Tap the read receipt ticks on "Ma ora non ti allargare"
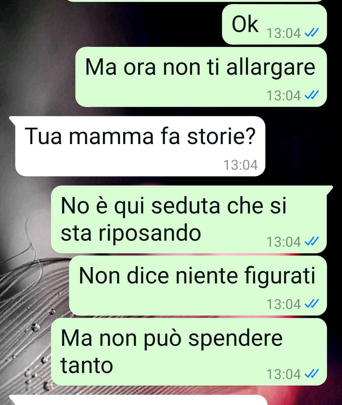Viewport: 342px width, 405px height. (x=311, y=95)
